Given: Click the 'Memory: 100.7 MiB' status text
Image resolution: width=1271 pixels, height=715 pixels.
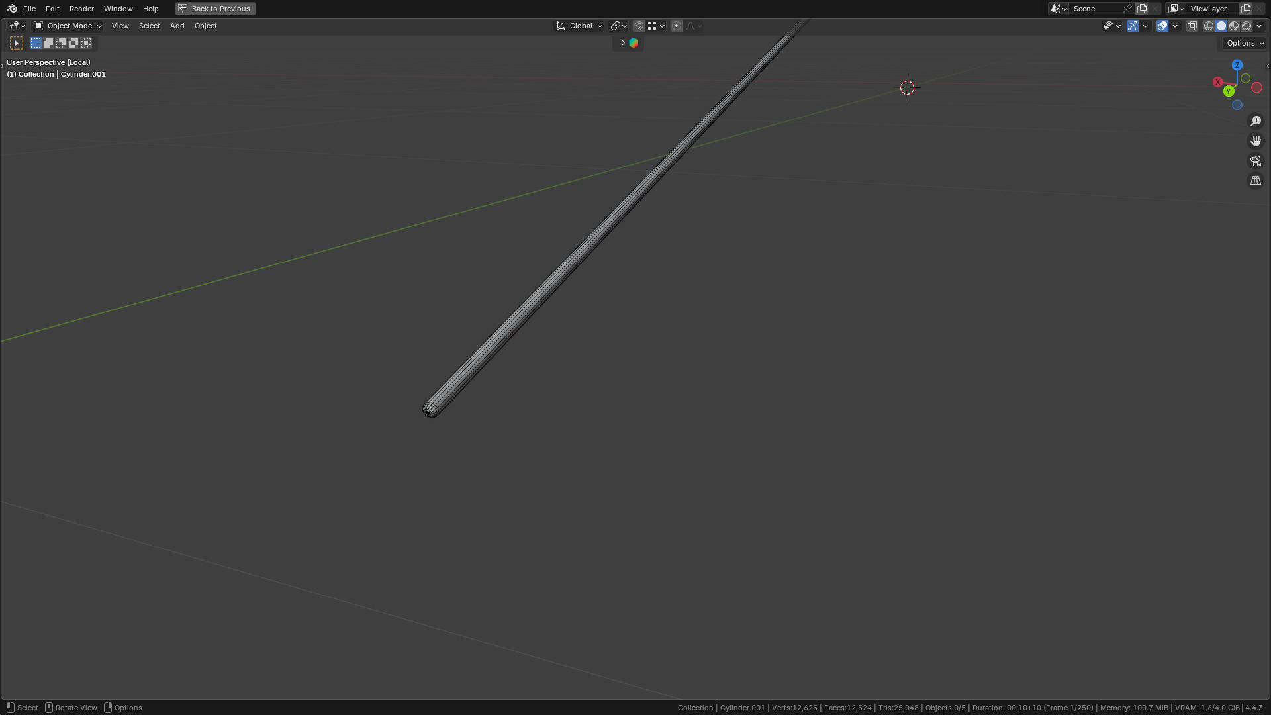Looking at the screenshot, I should tap(1134, 708).
